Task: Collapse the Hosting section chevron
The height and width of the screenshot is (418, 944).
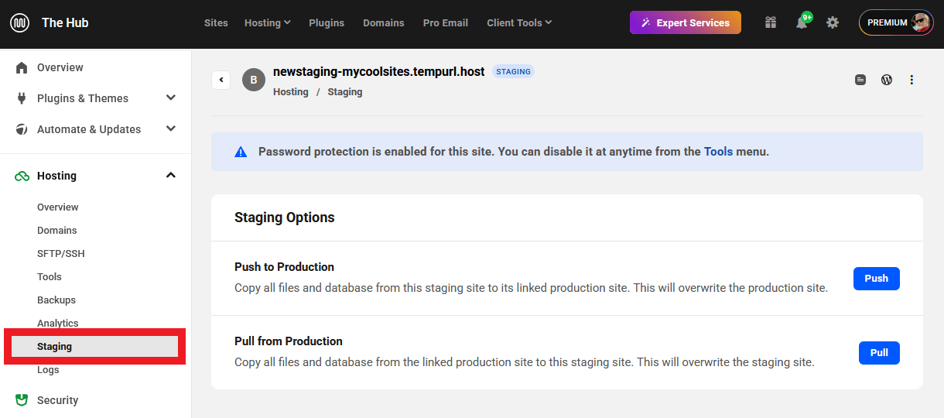Action: tap(171, 176)
